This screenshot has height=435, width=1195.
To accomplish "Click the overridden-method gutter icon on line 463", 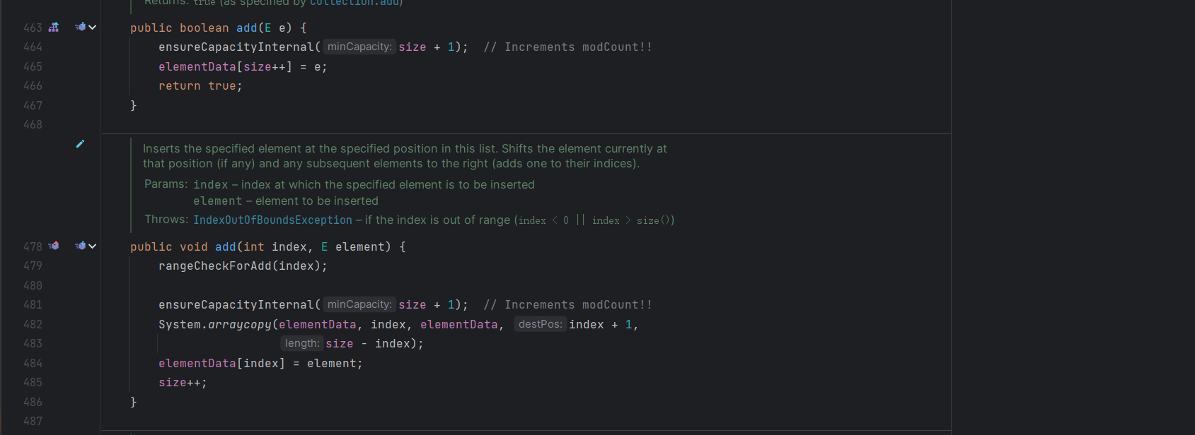I will point(81,28).
